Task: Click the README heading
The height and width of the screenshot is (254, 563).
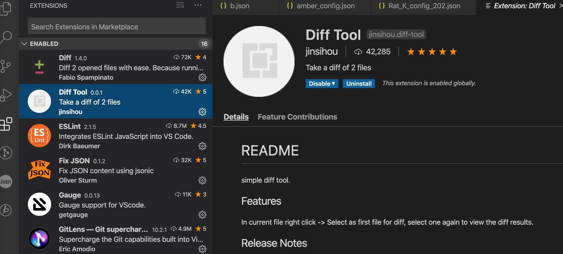Action: pos(270,151)
